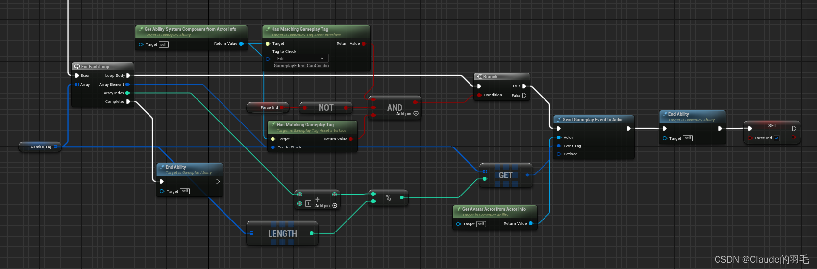Click the Branch Condition input pin
817x269 pixels.
[479, 95]
